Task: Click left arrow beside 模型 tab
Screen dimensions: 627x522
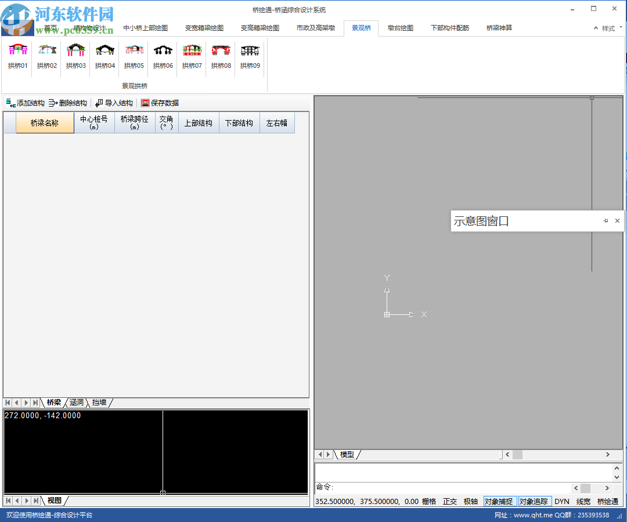Action: click(320, 455)
